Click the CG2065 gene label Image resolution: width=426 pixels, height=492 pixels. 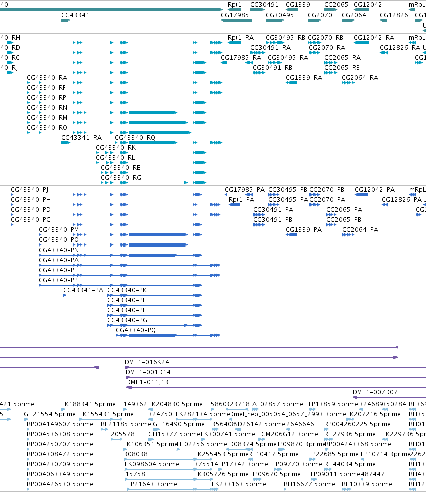pos(336,5)
